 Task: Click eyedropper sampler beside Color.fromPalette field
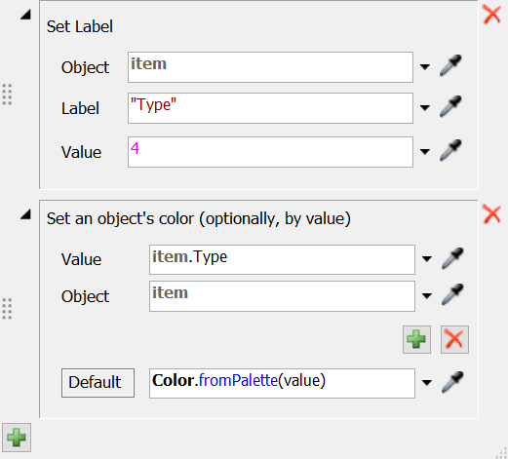click(452, 382)
